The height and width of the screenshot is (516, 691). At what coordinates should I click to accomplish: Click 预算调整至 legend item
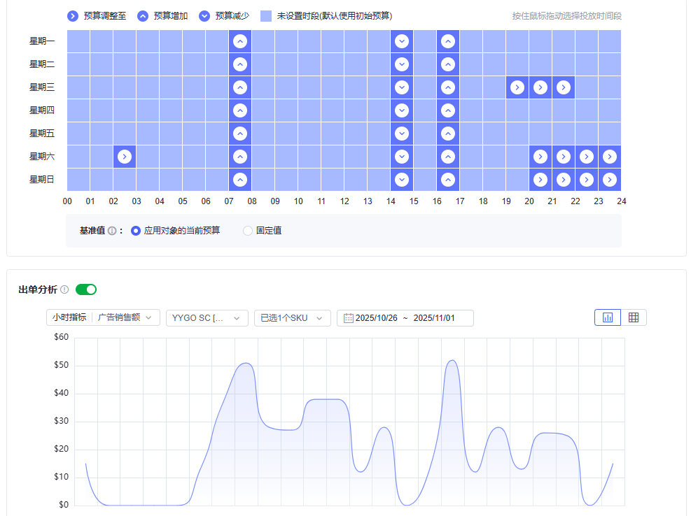[x=97, y=15]
